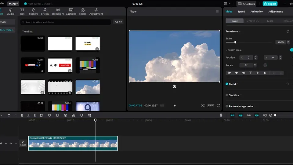Open the layout dropdown near Shortcuts
293x165 pixels.
click(x=227, y=4)
